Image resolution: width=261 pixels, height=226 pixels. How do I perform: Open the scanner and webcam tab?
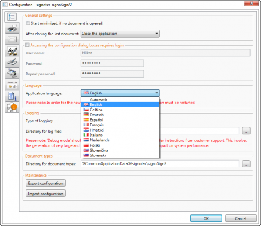(x=12, y=73)
